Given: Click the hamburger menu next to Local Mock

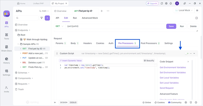Looking at the screenshot, I should (x=197, y=10).
